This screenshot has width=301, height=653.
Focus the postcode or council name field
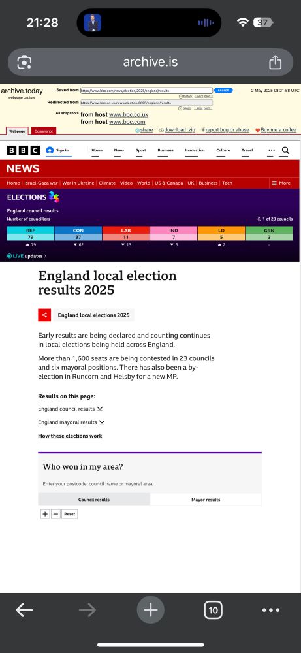(x=150, y=484)
